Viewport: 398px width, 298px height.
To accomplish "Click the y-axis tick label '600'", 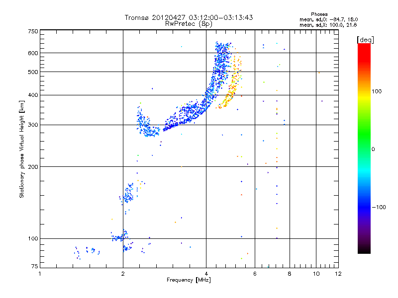I will (33, 53).
